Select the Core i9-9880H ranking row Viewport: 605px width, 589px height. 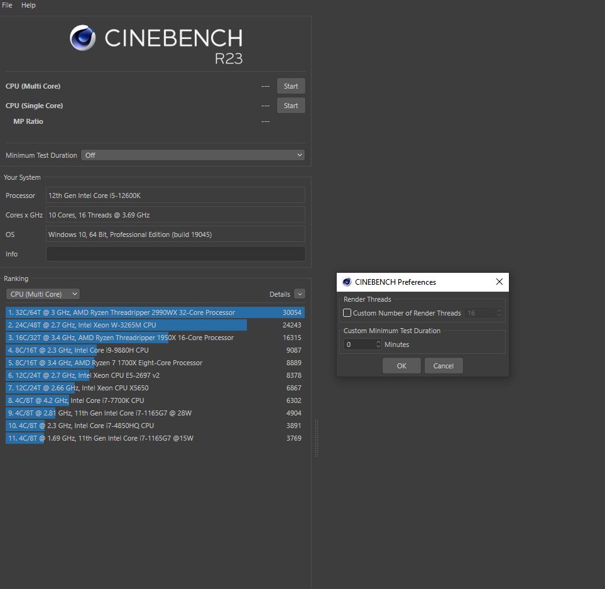pos(155,350)
